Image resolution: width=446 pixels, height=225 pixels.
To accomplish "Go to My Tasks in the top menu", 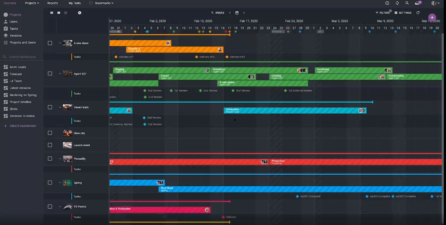I will [x=74, y=3].
